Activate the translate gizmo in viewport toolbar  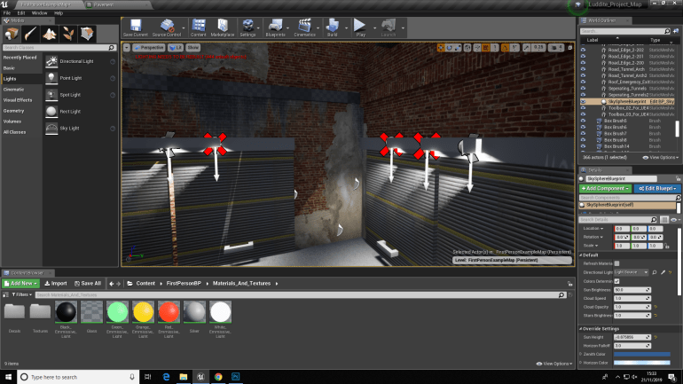(x=441, y=48)
